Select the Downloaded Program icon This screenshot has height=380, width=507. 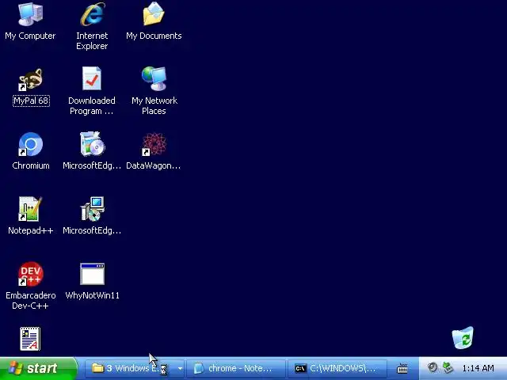click(92, 79)
